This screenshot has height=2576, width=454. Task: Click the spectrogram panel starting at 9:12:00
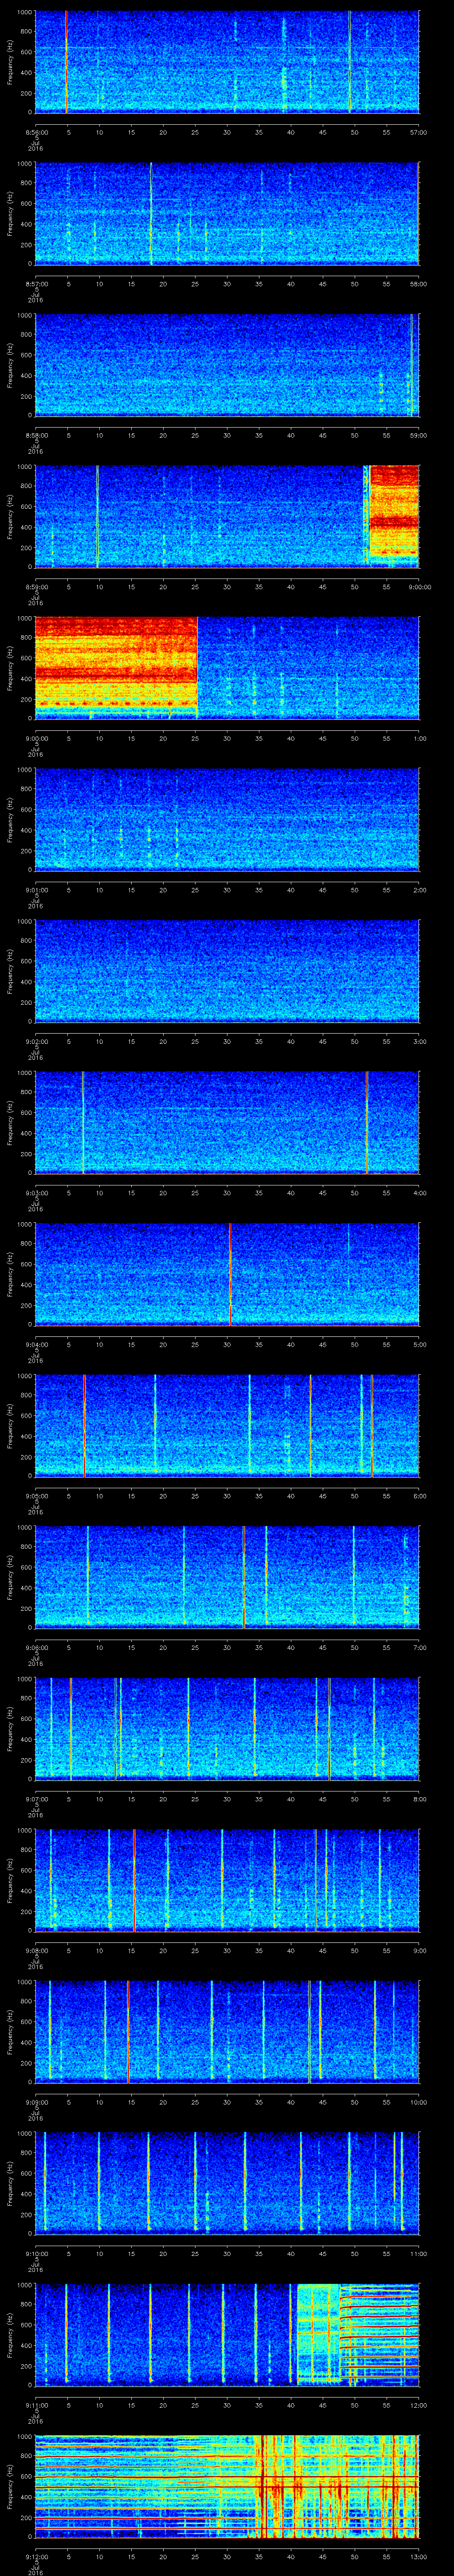[227, 2486]
